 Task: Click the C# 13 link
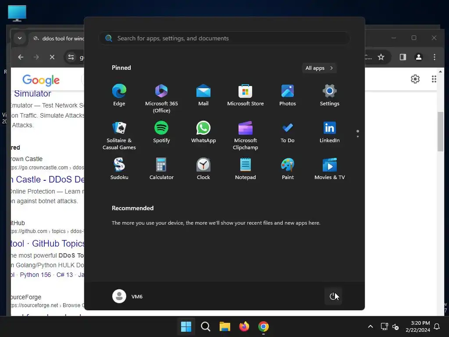(x=65, y=275)
